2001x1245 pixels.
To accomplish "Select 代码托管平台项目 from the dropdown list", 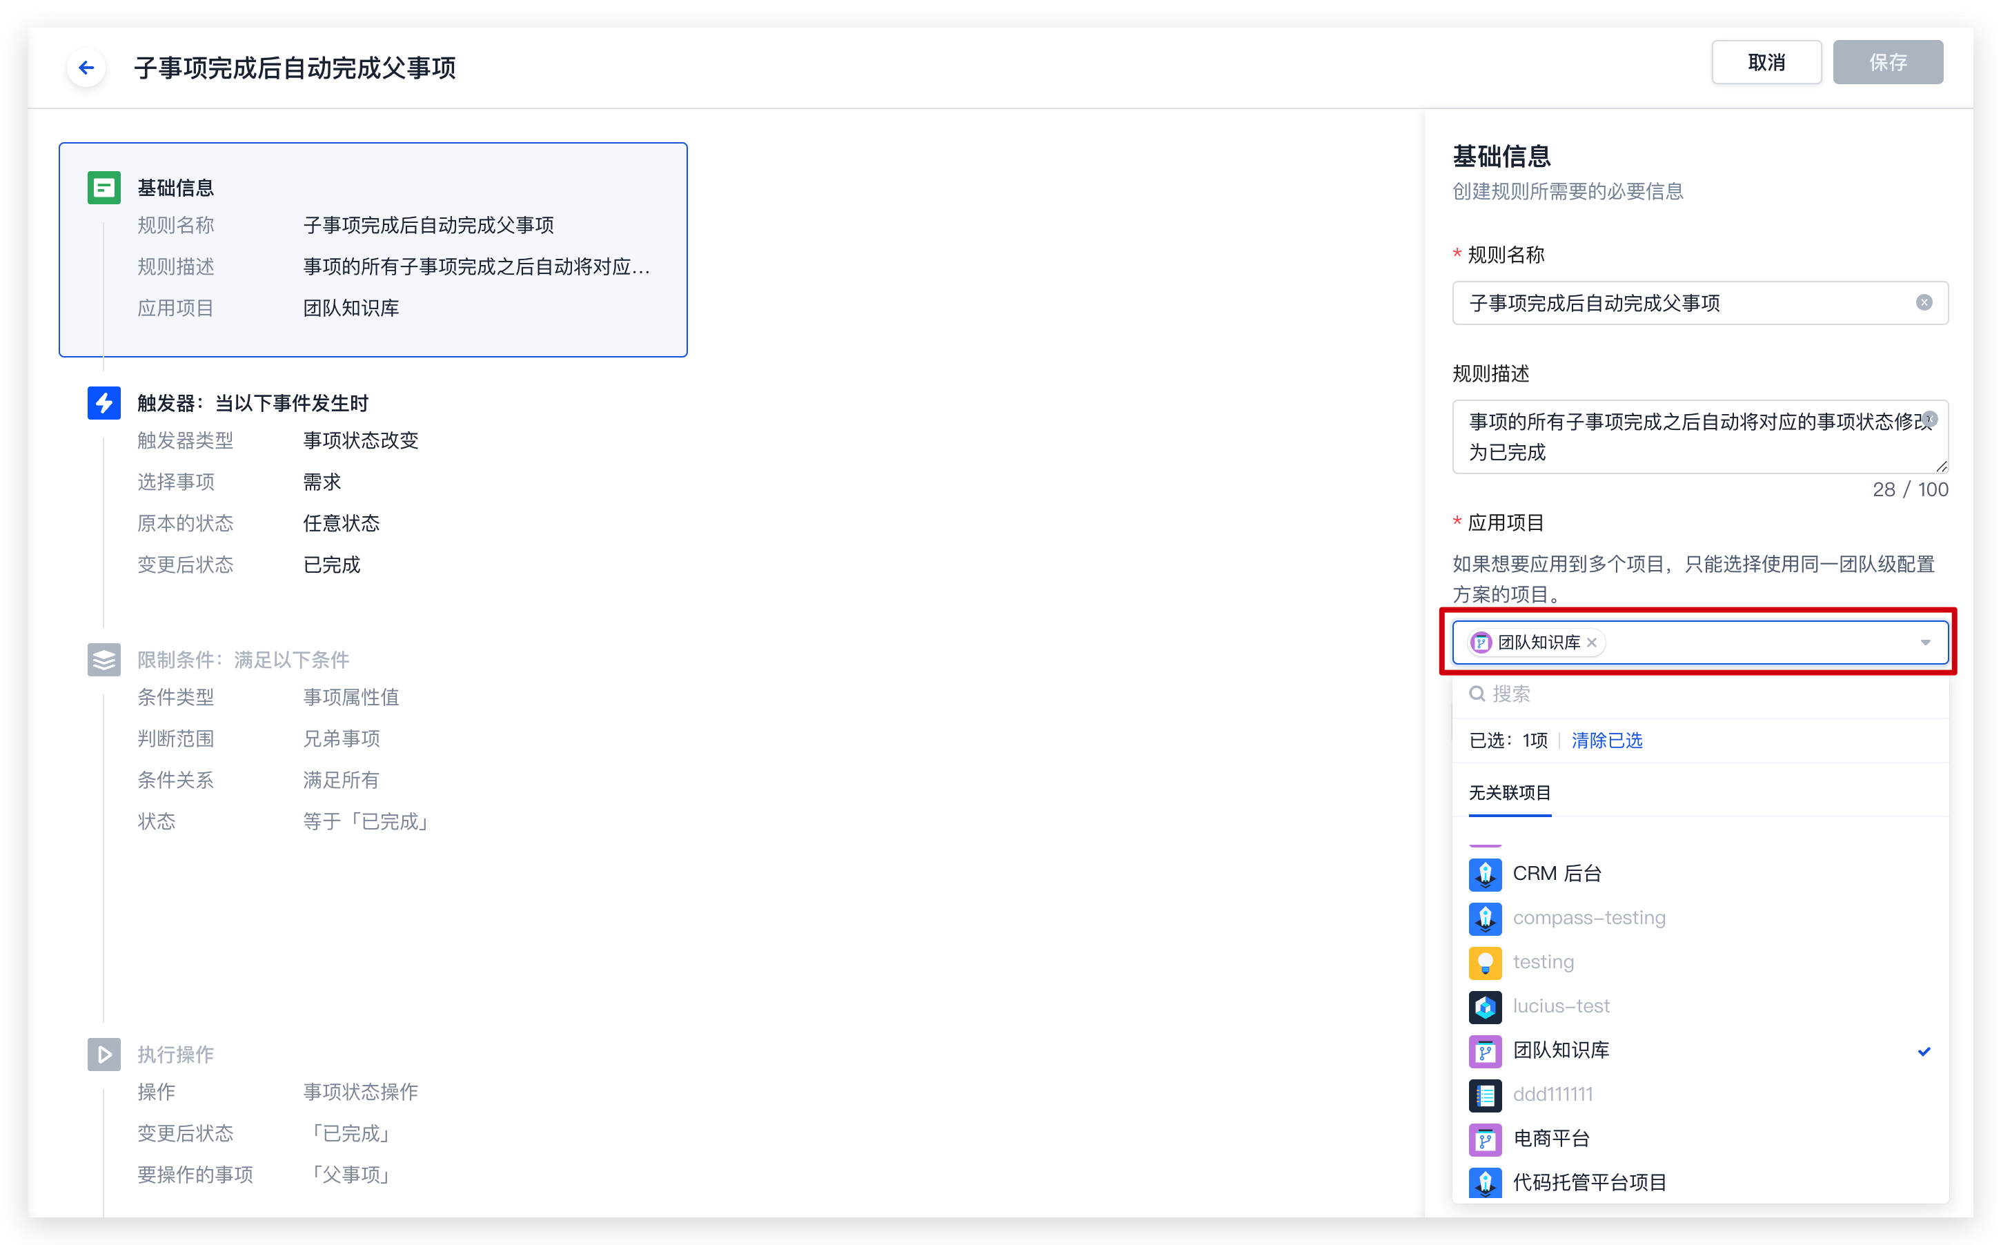I will click(1588, 1182).
